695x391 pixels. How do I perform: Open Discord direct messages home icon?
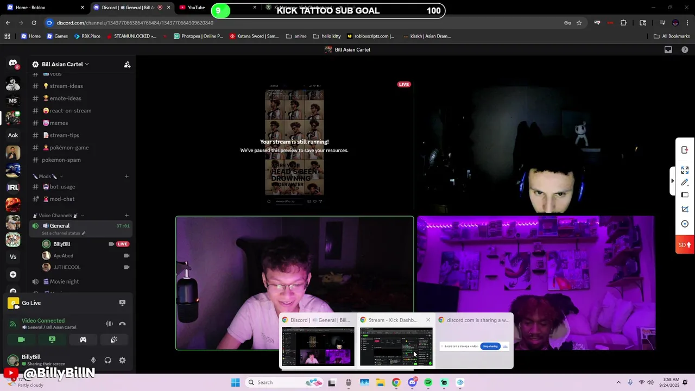click(x=13, y=64)
